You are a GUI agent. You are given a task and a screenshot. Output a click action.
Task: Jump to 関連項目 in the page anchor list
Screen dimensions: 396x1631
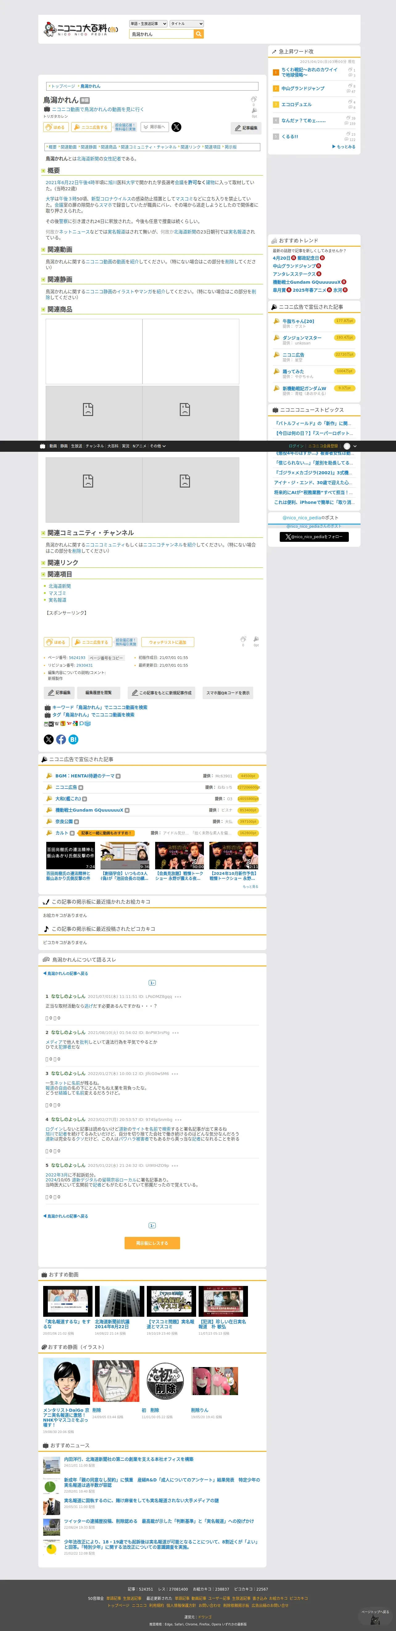pyautogui.click(x=212, y=147)
